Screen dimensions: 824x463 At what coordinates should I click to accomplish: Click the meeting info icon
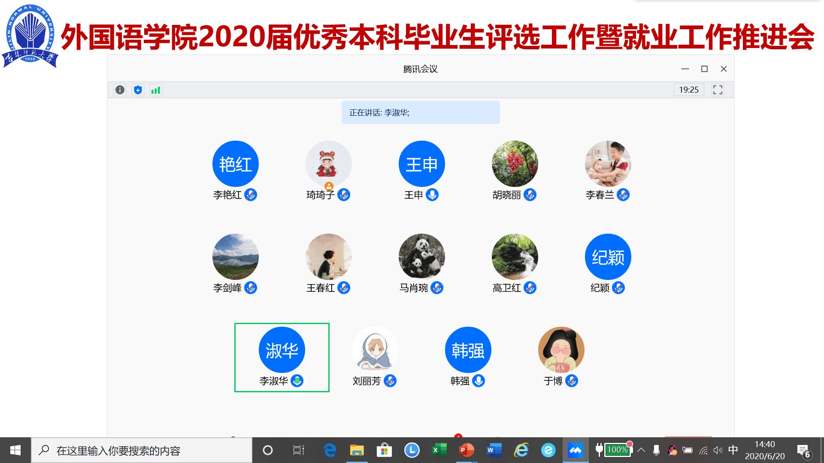click(120, 90)
